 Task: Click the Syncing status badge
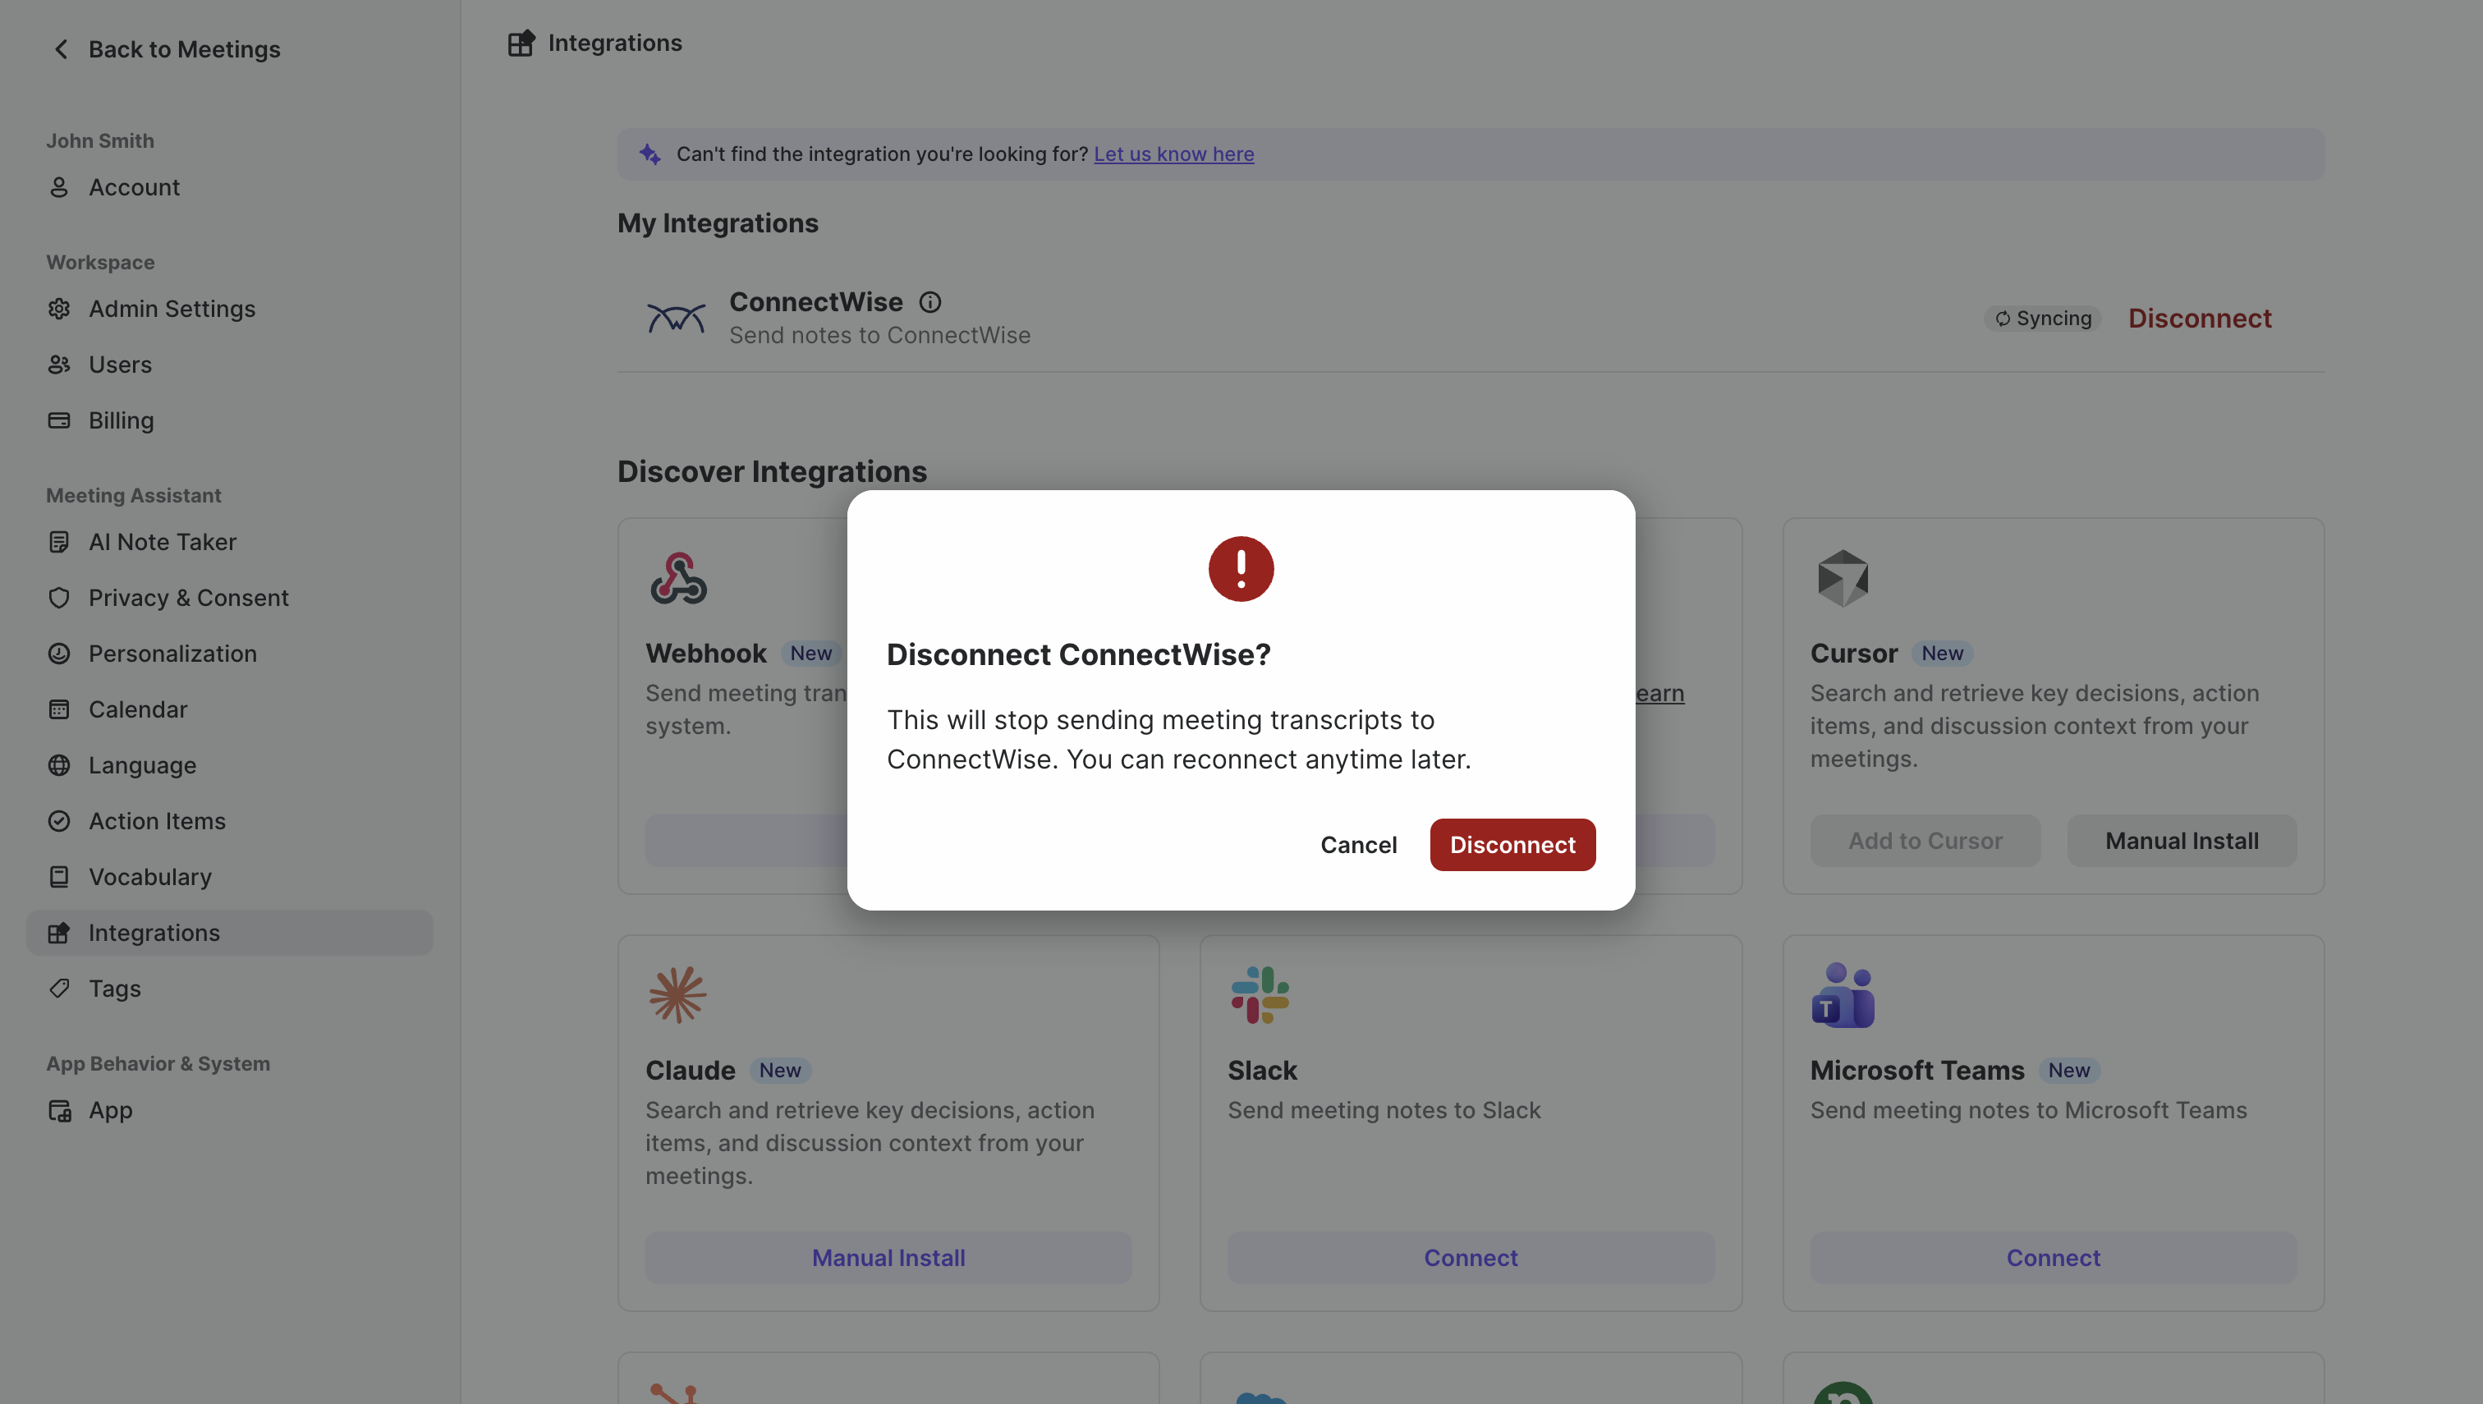[2043, 319]
